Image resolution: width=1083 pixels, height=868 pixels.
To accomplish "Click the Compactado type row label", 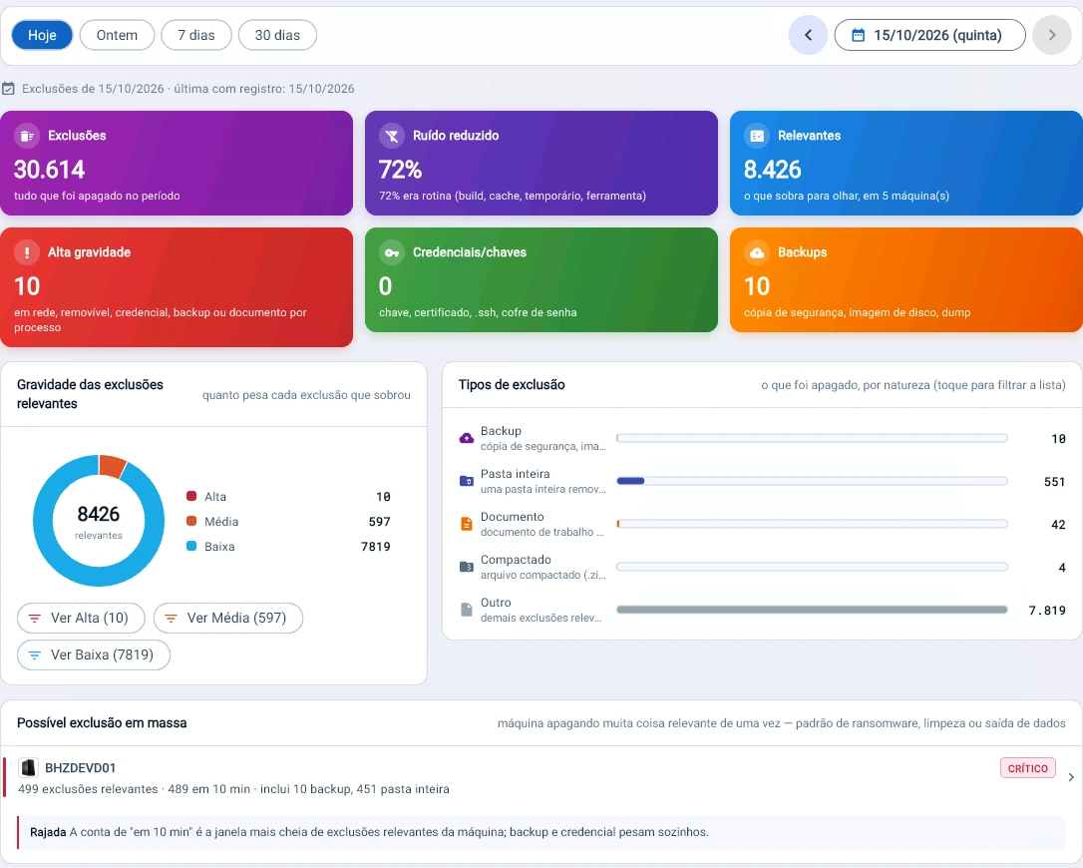I will click(x=516, y=559).
